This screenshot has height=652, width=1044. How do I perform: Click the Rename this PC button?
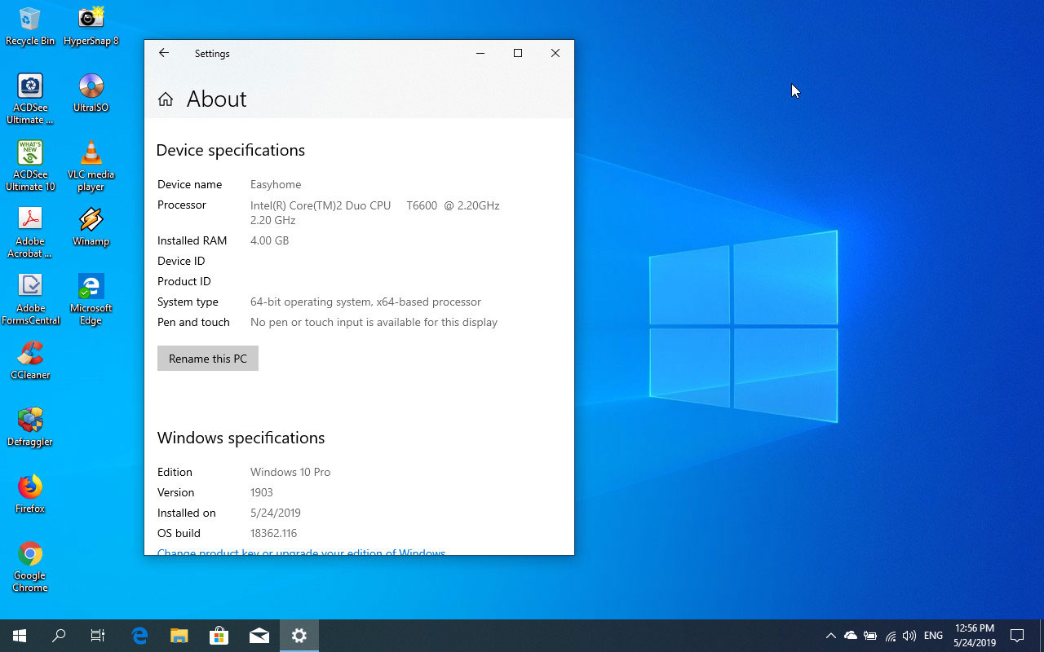click(x=207, y=358)
